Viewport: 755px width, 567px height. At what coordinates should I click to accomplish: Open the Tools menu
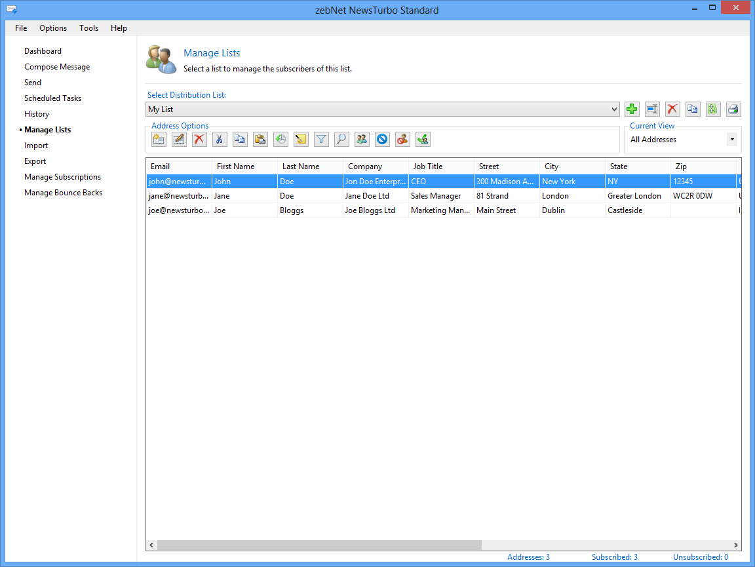[x=89, y=28]
